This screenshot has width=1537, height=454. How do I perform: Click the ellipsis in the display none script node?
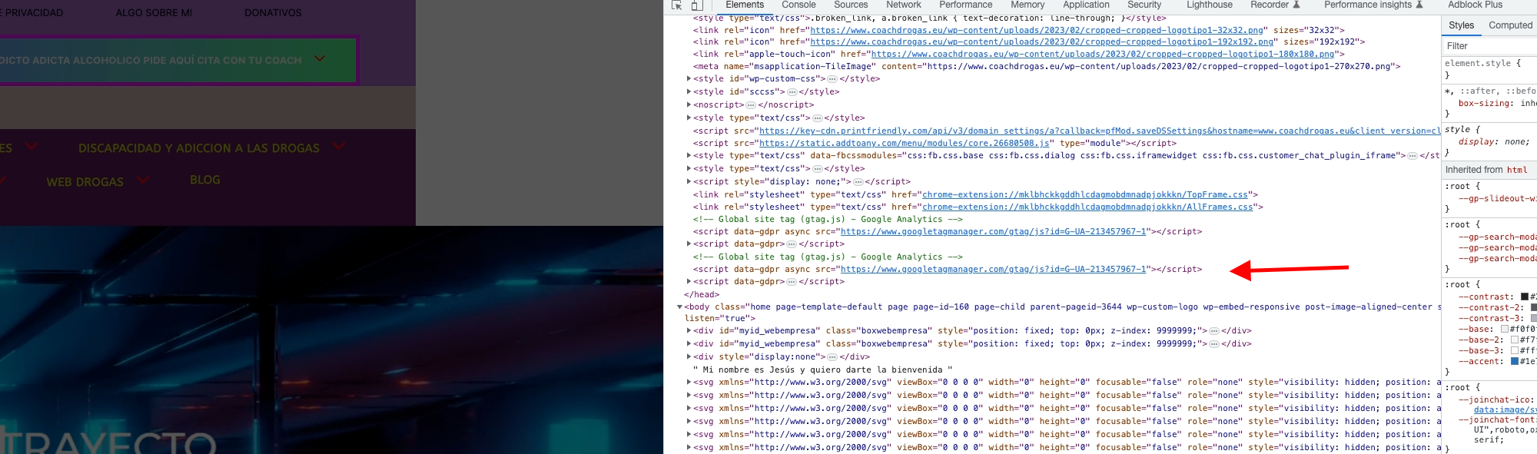858,182
